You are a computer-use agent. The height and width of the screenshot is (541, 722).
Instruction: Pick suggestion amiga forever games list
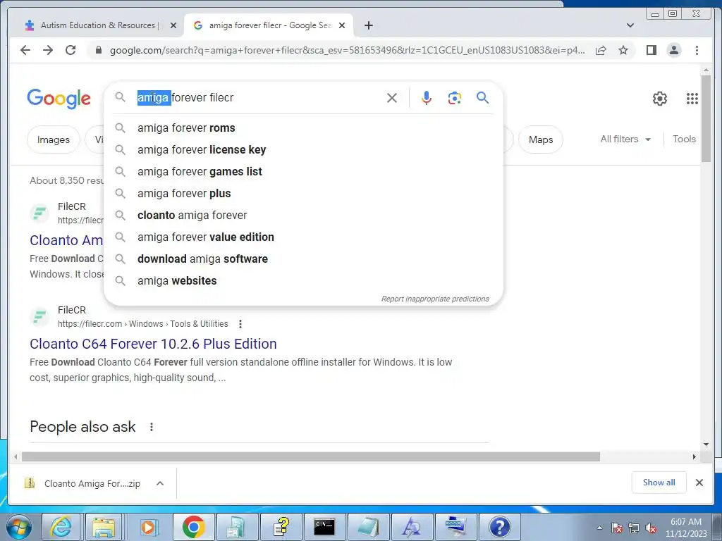pyautogui.click(x=303, y=172)
